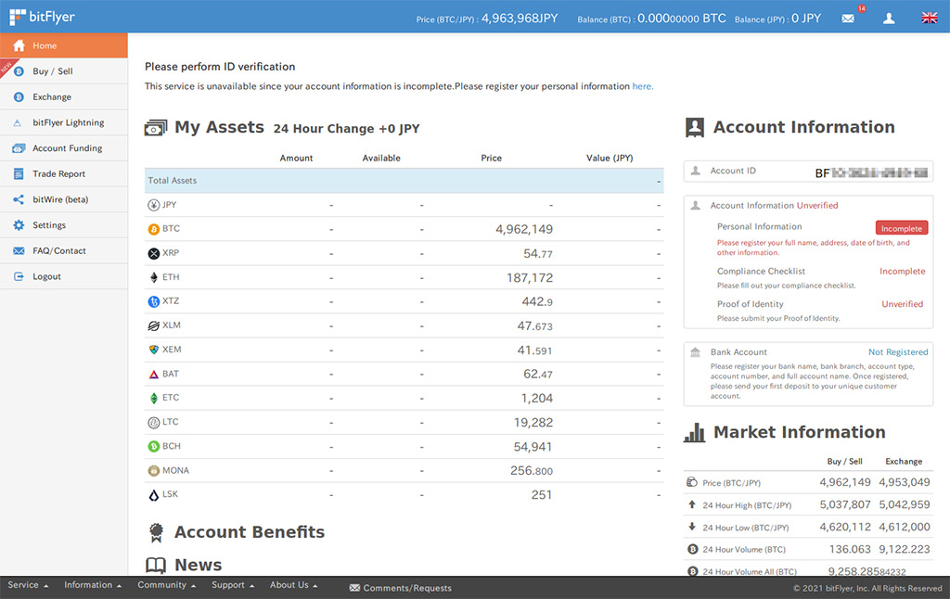950x599 pixels.
Task: Open Settings in sidebar
Action: (x=64, y=225)
